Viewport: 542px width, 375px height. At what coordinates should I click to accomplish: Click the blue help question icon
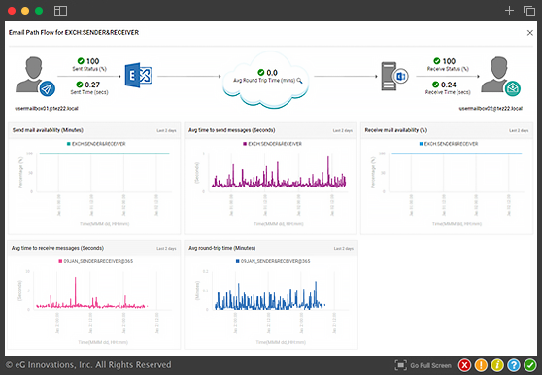513,365
